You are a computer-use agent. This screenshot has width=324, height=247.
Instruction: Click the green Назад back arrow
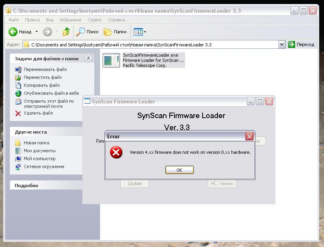click(x=13, y=32)
